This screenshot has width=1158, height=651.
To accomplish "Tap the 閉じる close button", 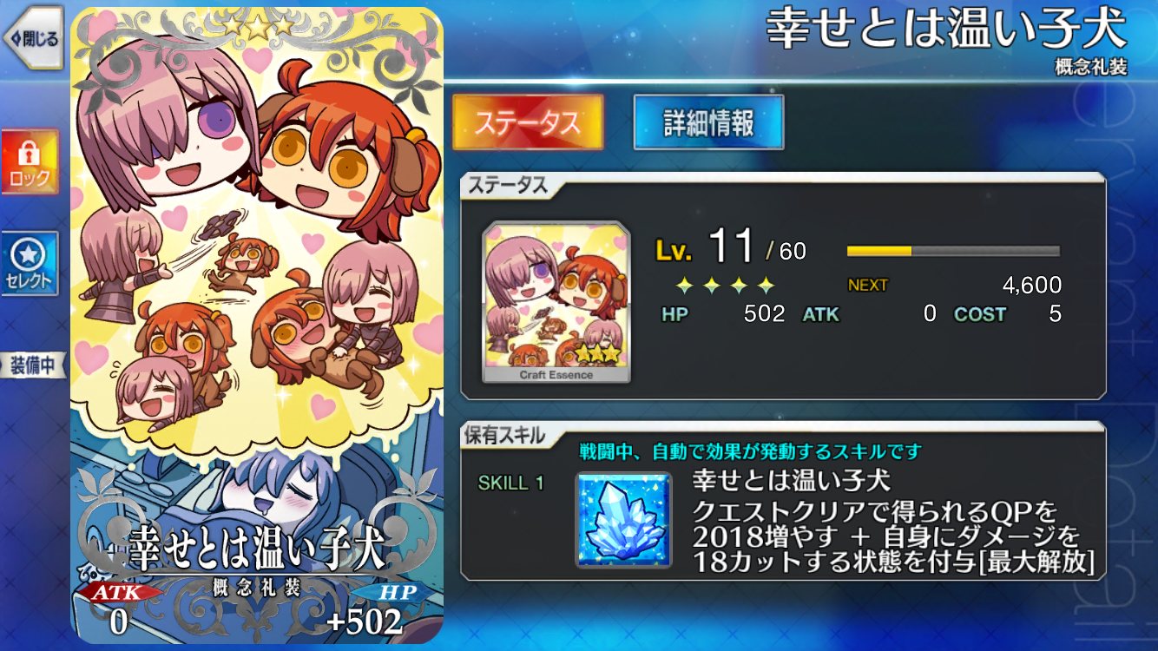I will pyautogui.click(x=33, y=37).
